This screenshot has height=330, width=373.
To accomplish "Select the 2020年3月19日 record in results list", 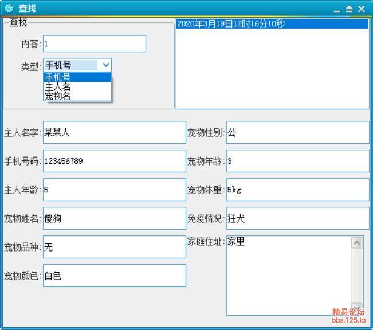I will (272, 24).
